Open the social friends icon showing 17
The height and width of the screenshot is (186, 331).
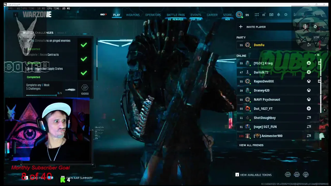click(x=295, y=15)
